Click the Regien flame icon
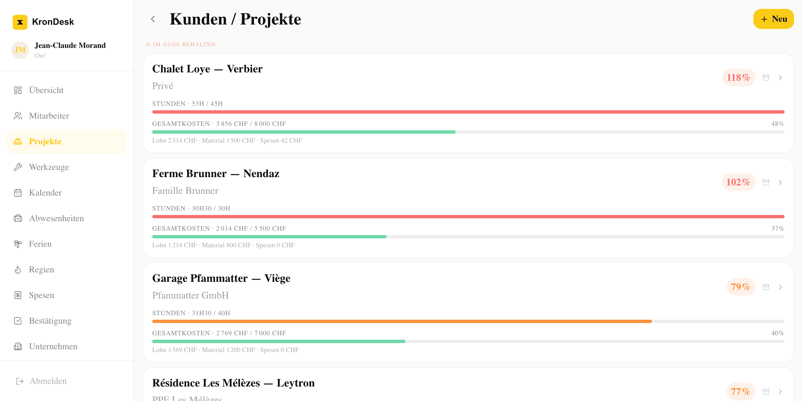The image size is (803, 401). tap(18, 270)
